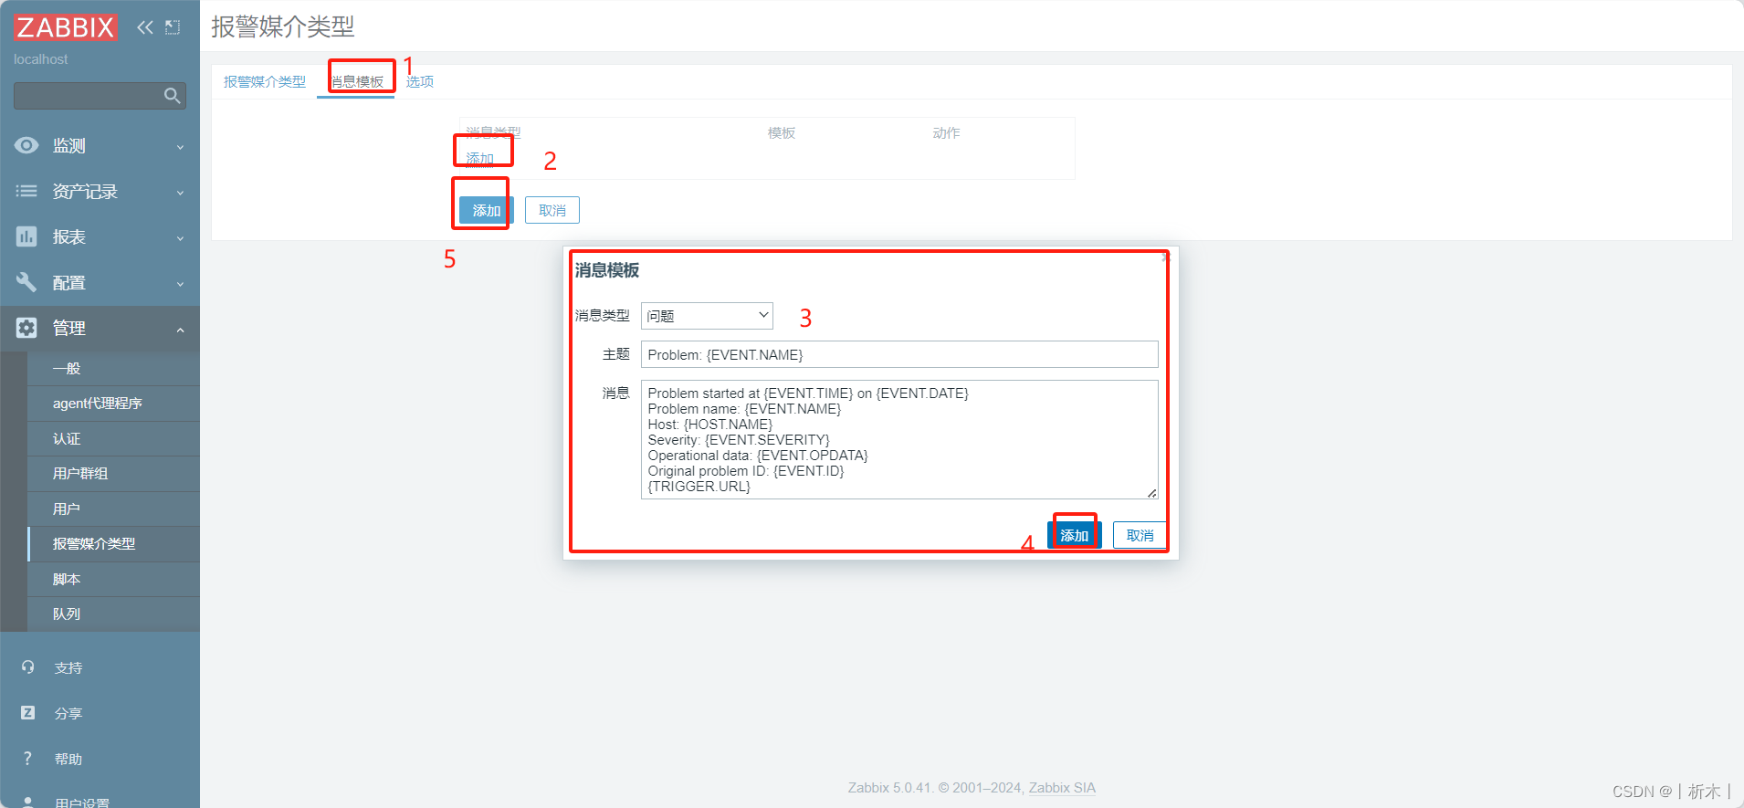Click the 消息 message textarea
This screenshot has height=808, width=1744.
899,439
